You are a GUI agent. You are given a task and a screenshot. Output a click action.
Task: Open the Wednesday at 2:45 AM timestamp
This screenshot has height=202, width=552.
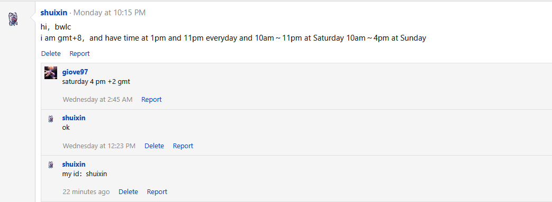point(97,100)
